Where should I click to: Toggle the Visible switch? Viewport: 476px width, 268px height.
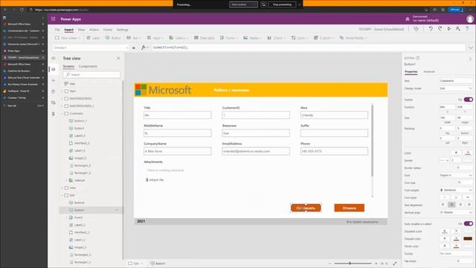coord(469,99)
